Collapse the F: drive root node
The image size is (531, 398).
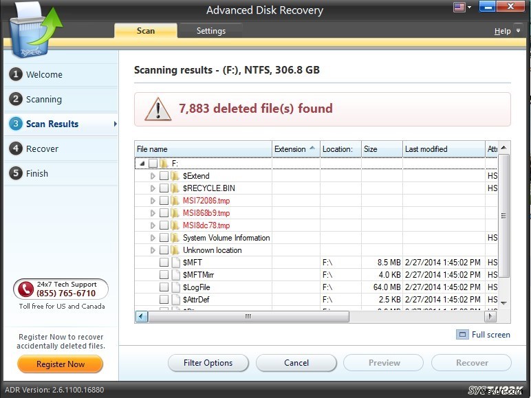click(142, 164)
